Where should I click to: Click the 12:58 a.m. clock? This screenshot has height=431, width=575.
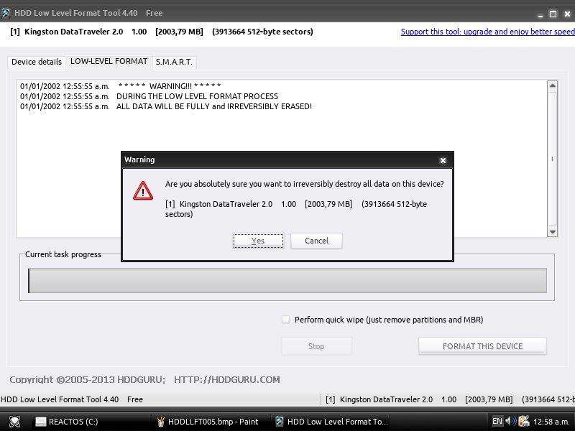pos(551,422)
